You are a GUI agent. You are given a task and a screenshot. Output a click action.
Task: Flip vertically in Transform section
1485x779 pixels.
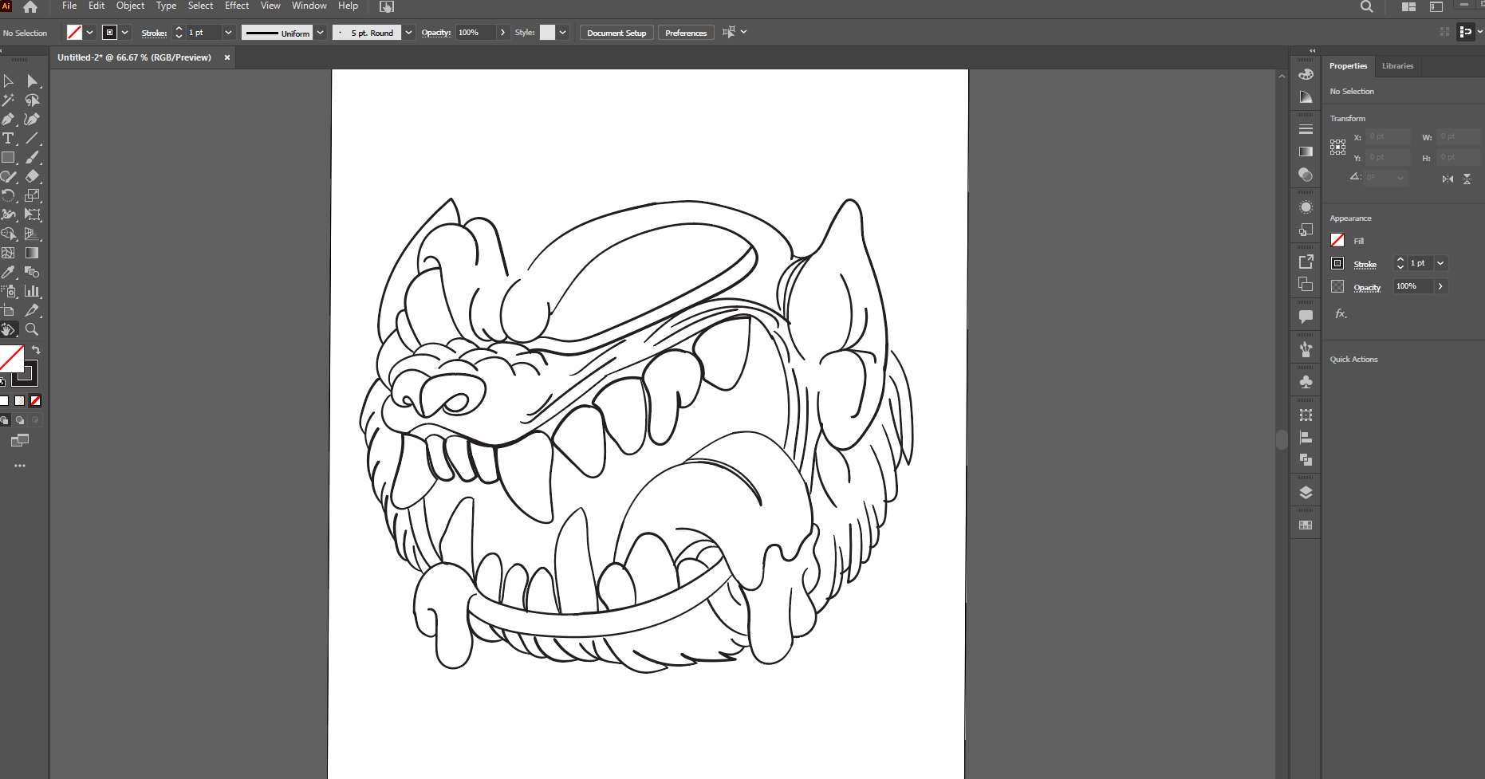1467,179
